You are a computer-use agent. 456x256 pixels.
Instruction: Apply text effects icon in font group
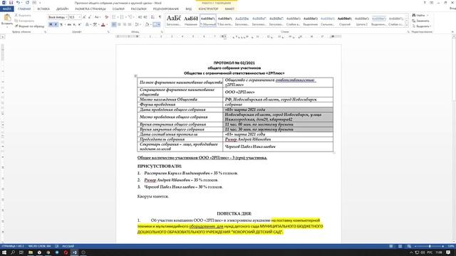click(x=87, y=24)
